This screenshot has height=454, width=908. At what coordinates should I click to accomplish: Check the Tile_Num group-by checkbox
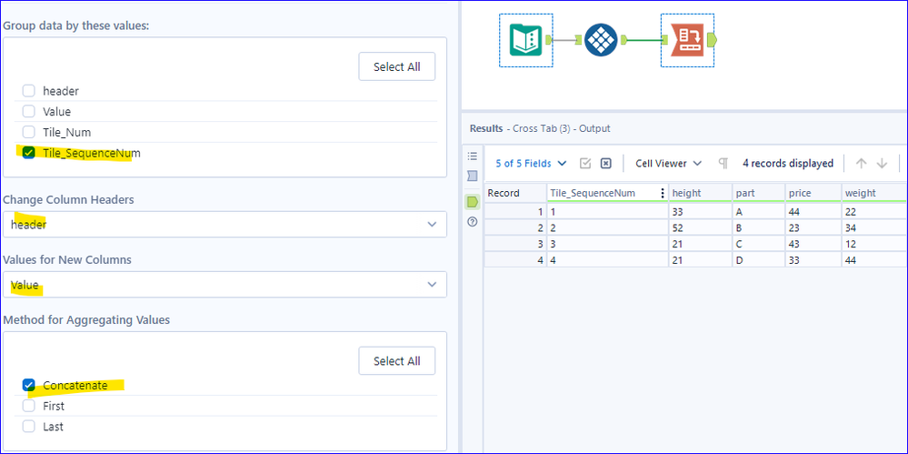(28, 132)
